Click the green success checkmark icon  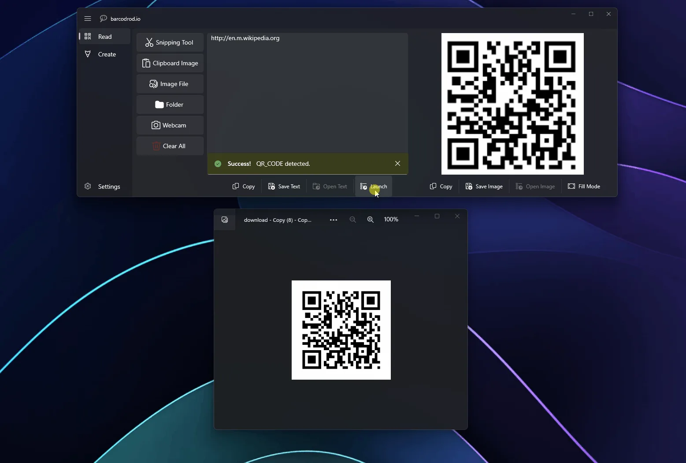[218, 164]
